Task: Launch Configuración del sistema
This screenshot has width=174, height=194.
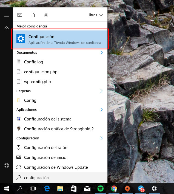Action: (60, 119)
